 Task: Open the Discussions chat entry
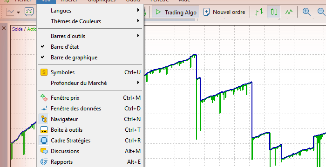tap(90, 151)
